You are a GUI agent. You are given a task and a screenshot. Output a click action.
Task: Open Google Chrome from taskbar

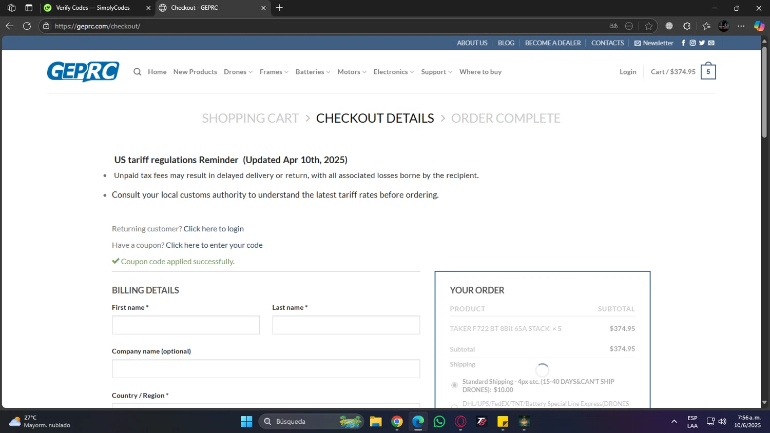click(x=397, y=422)
